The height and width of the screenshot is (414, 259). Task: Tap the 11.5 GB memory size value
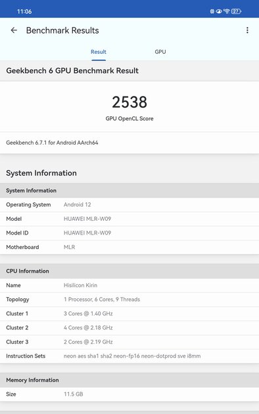coord(74,394)
